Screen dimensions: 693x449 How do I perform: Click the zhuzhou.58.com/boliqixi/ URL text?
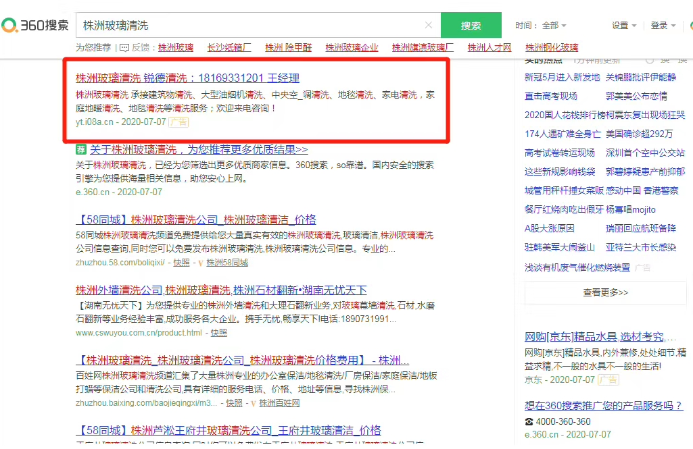point(120,263)
